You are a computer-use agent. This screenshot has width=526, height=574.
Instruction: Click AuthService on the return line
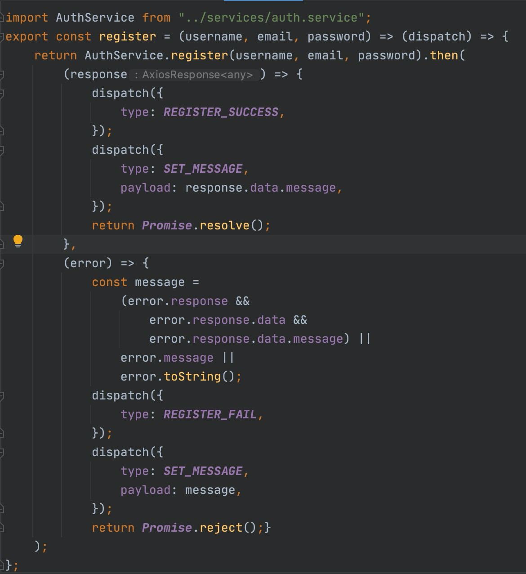click(x=124, y=55)
